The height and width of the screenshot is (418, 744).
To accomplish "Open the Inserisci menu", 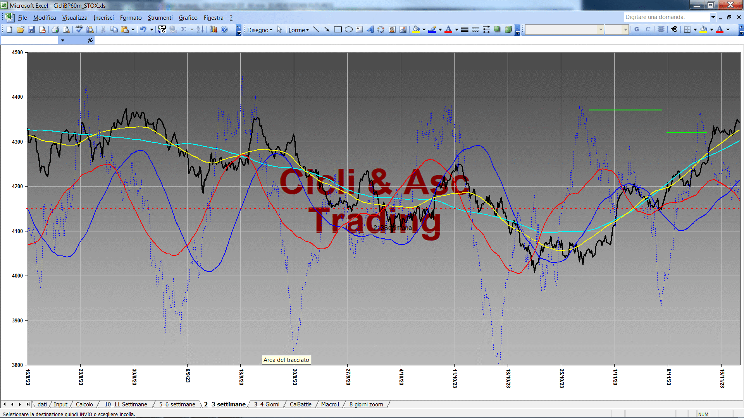I will point(103,18).
